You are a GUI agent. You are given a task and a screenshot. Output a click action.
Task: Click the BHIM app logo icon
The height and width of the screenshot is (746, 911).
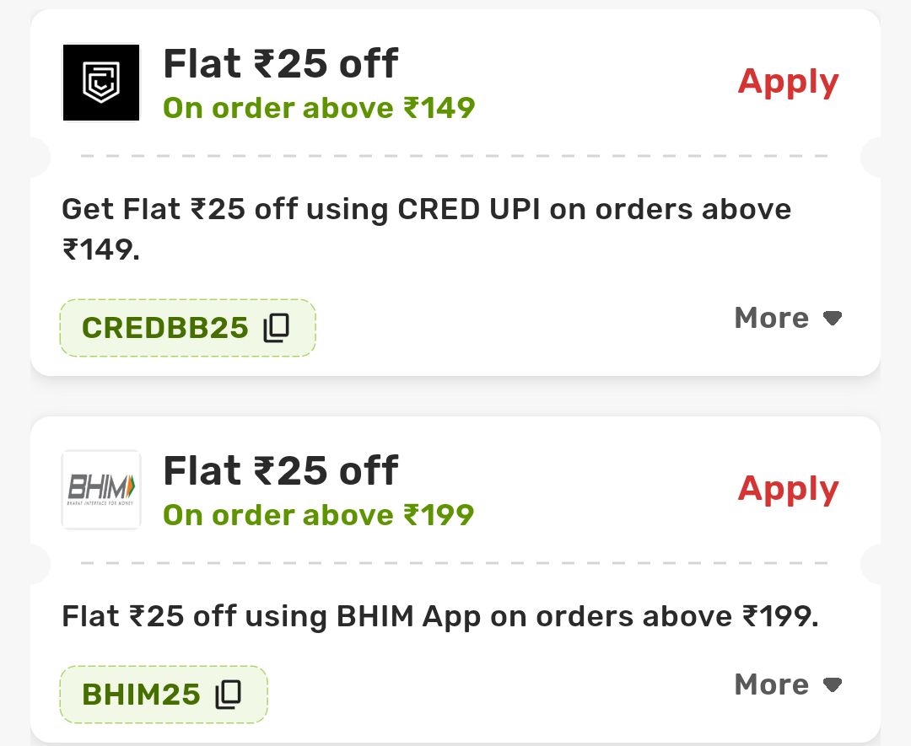point(101,490)
